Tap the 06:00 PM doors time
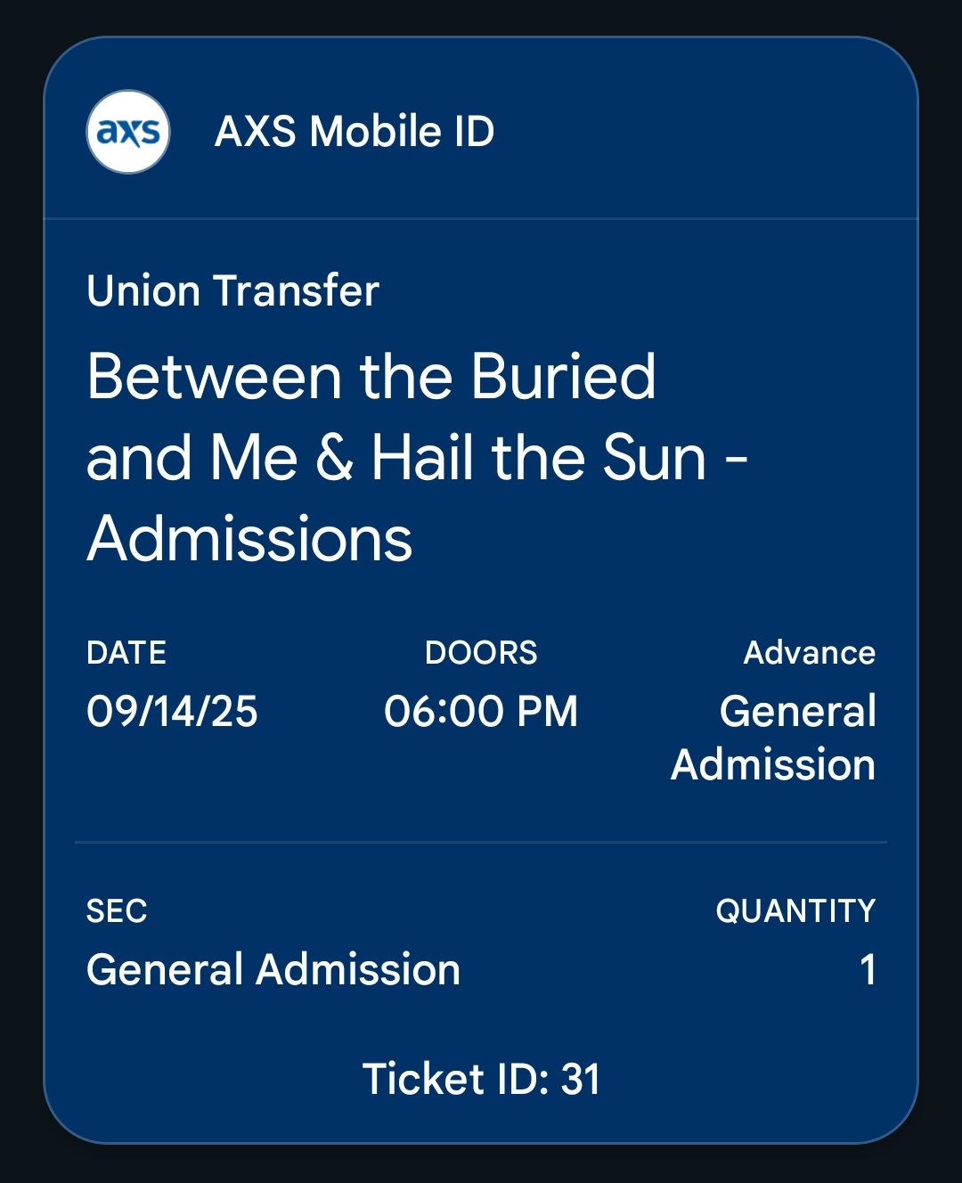 click(481, 712)
